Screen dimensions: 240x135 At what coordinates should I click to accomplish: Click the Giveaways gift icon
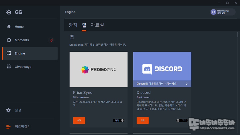coord(9,66)
